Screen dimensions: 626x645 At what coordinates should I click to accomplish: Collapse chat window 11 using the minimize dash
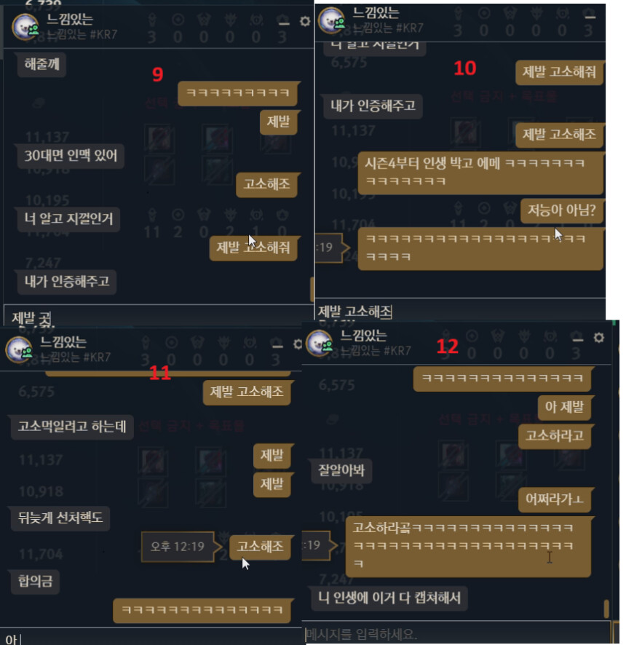[x=277, y=346]
